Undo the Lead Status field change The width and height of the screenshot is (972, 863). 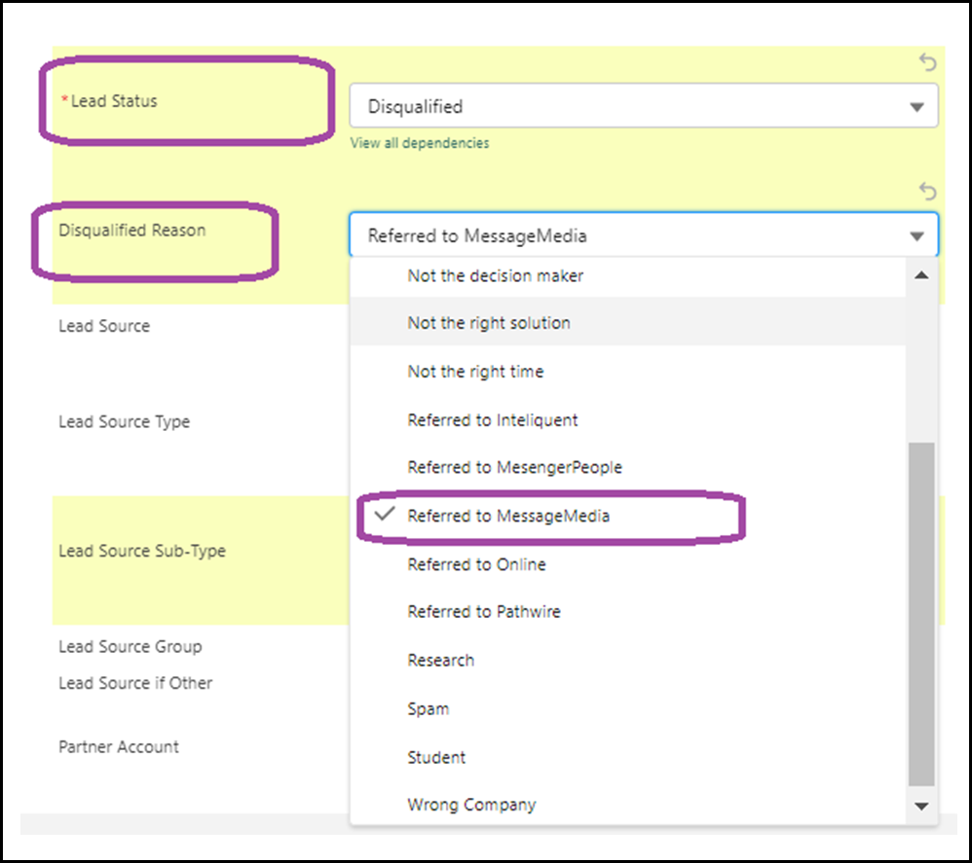(x=927, y=62)
